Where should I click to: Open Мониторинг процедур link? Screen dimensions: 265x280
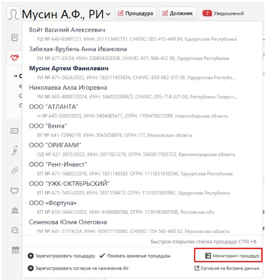[232, 256]
